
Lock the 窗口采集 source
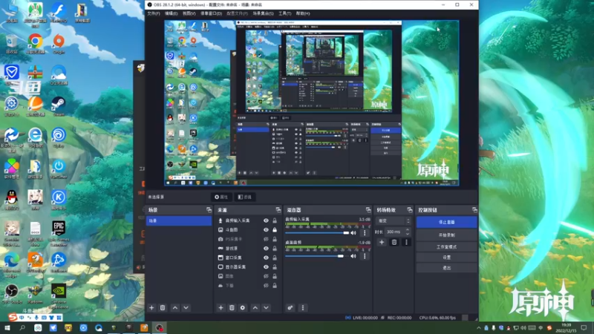275,258
